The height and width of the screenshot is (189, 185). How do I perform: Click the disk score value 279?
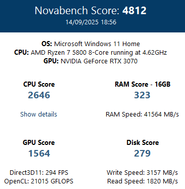pos(142,154)
